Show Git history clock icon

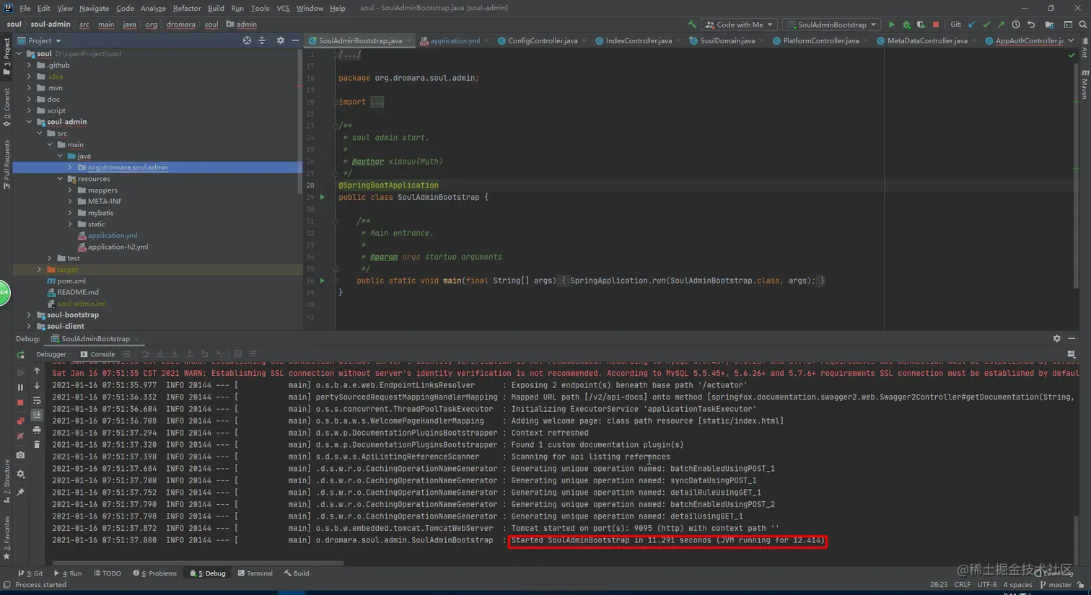[1016, 25]
